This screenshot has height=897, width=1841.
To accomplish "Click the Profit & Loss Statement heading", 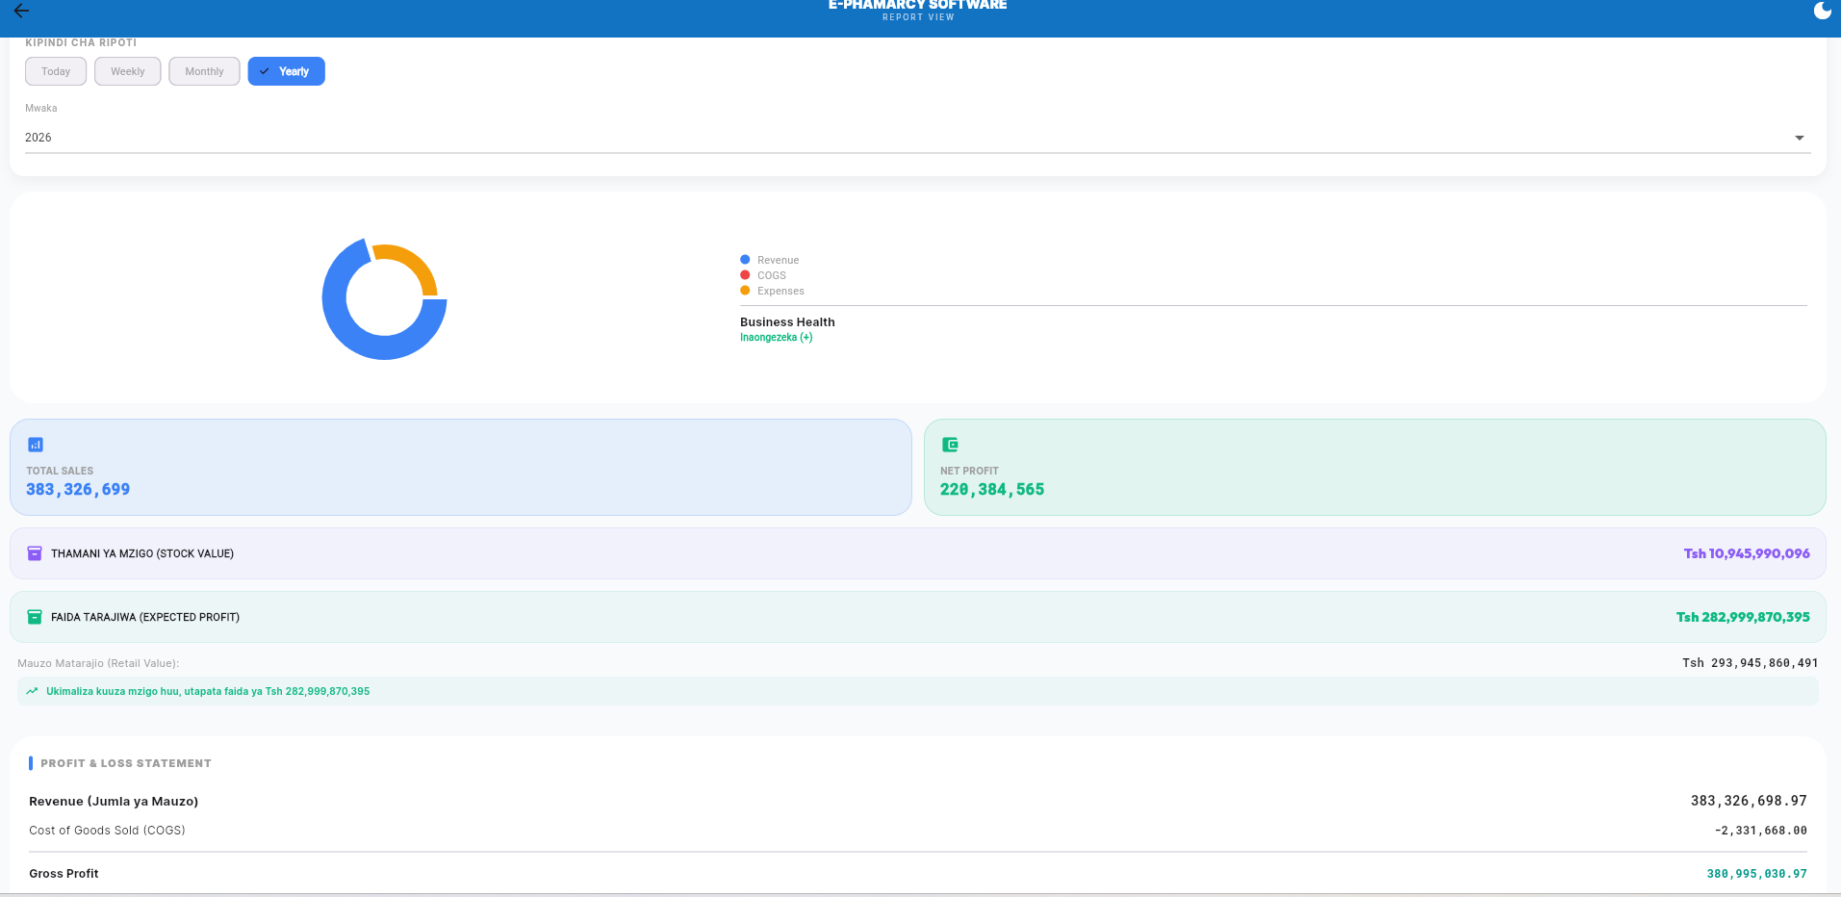I will tap(126, 763).
